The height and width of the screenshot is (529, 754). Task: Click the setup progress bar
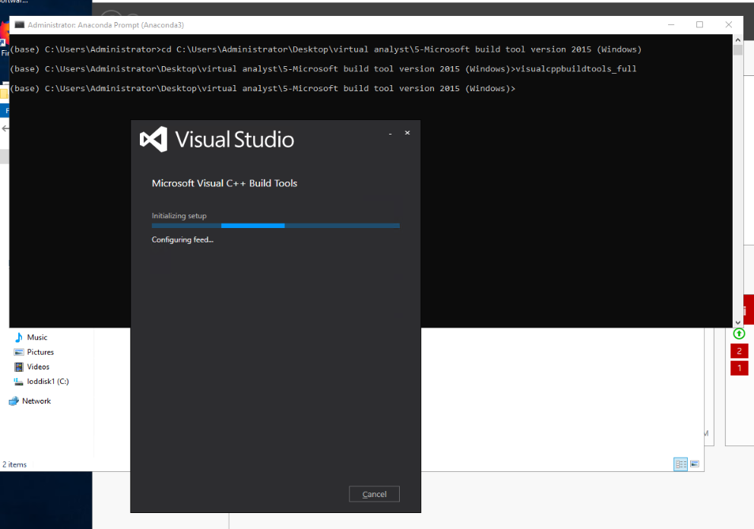click(275, 226)
